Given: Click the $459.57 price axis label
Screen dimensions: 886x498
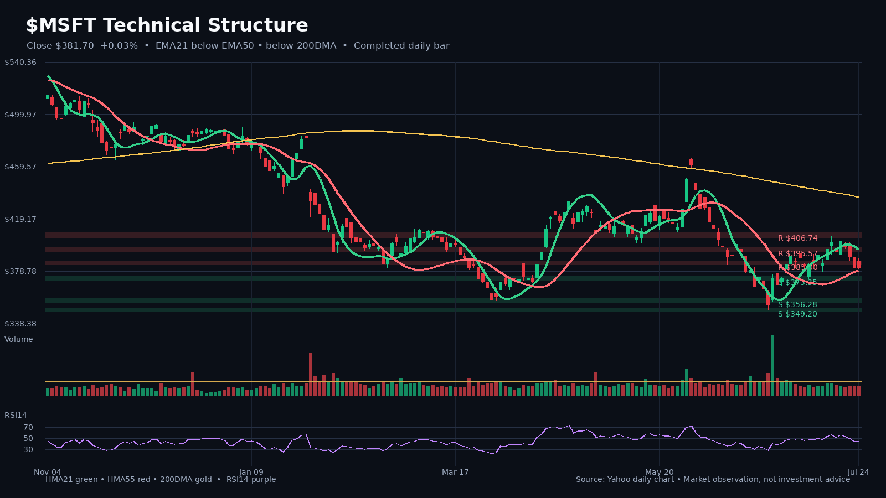Looking at the screenshot, I should point(20,167).
